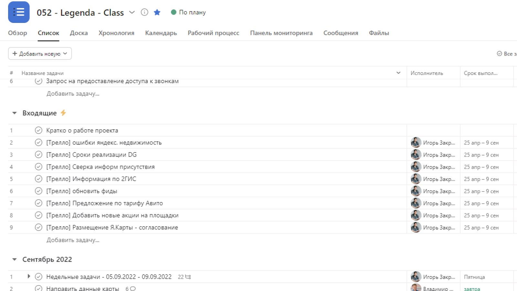Open task '[Трелло] Информация по 2ГИС'
This screenshot has width=517, height=291.
91,179
